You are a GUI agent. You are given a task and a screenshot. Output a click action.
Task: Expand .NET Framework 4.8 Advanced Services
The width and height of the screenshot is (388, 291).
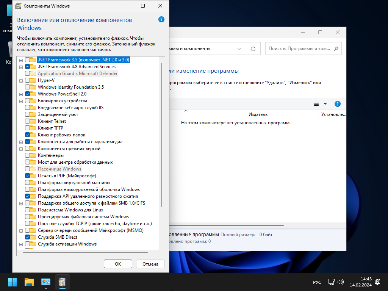point(21,67)
